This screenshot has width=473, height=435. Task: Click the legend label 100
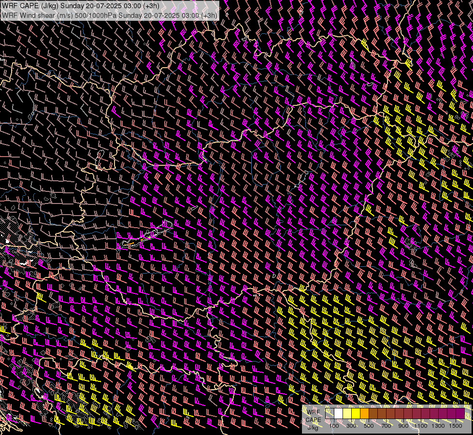tap(334, 426)
